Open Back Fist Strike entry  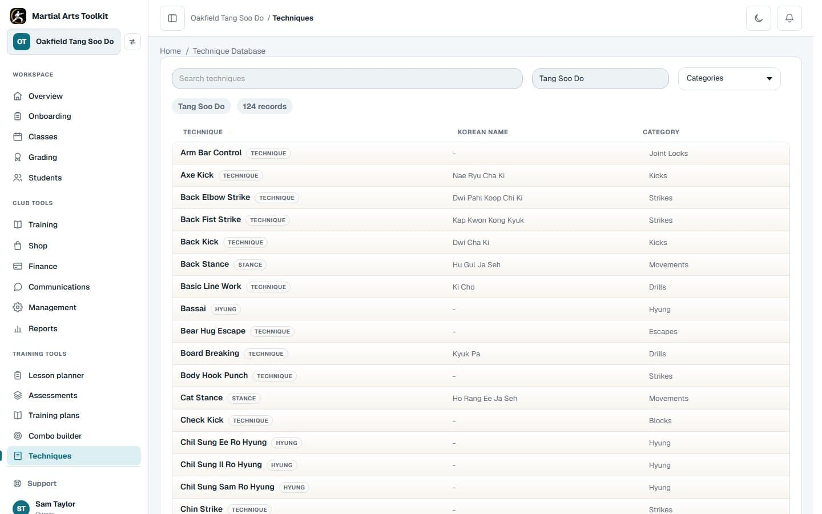point(211,219)
